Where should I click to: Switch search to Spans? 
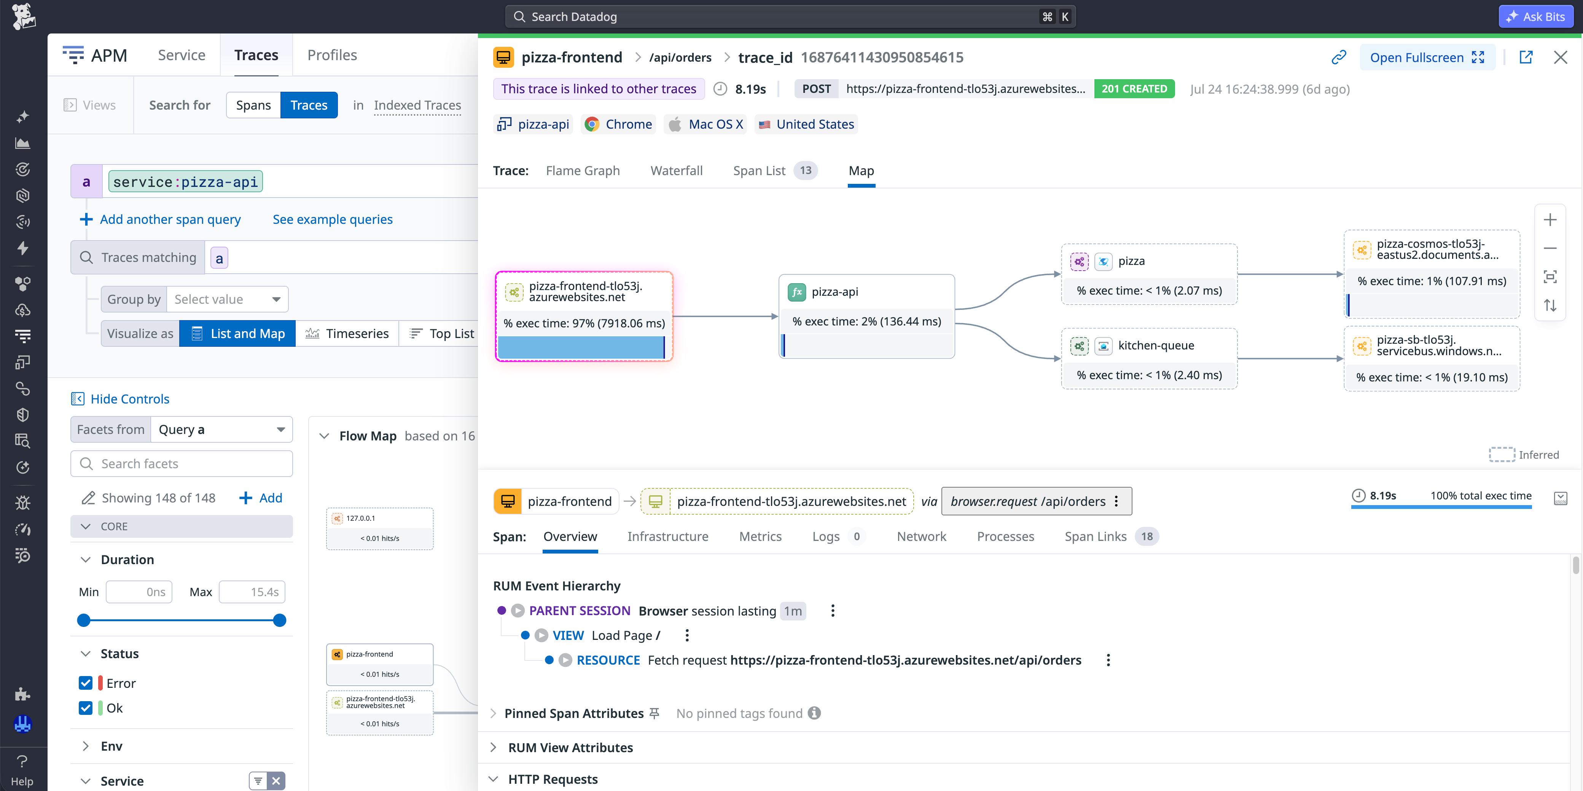tap(253, 105)
